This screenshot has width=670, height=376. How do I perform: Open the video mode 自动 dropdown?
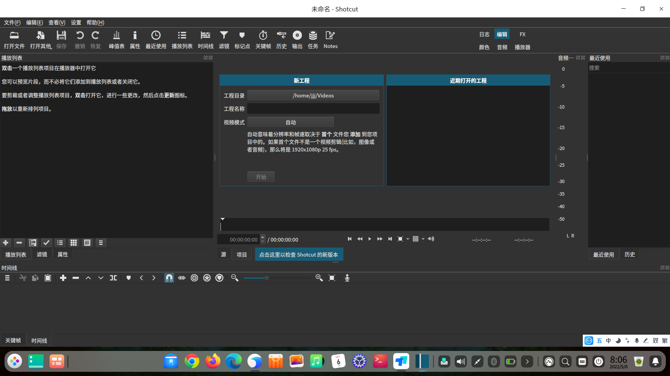click(x=290, y=122)
